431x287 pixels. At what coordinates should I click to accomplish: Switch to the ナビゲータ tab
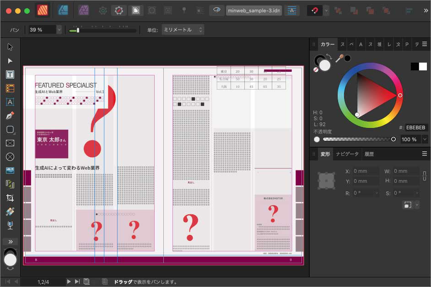click(x=347, y=154)
